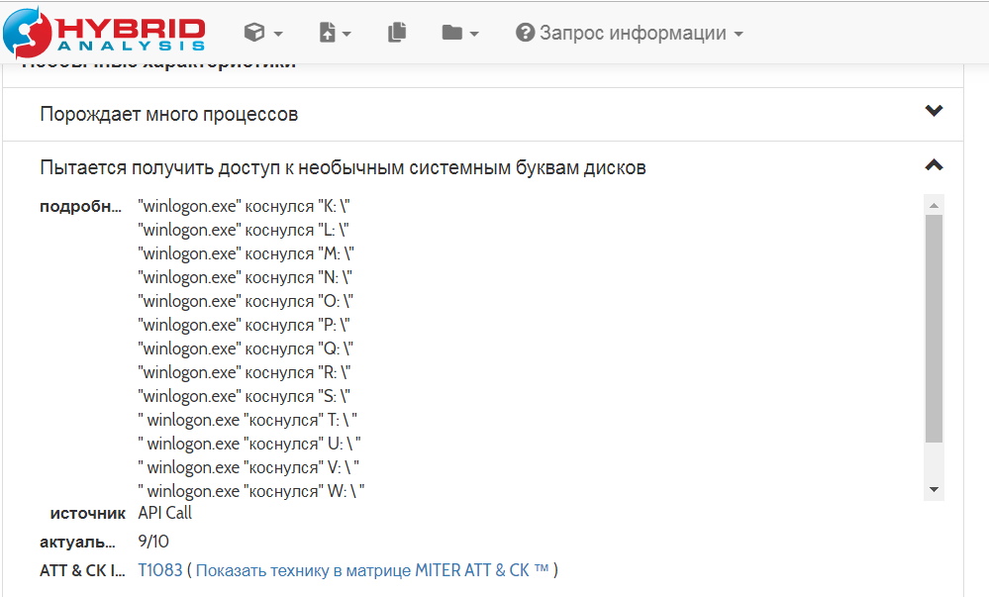Open the T1083 technique link

[159, 570]
